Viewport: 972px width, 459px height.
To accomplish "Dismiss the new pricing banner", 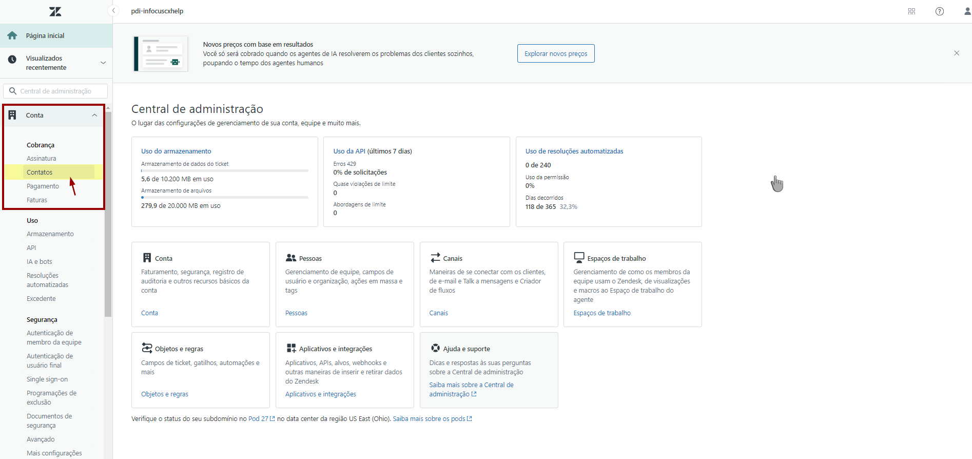I will pyautogui.click(x=956, y=53).
